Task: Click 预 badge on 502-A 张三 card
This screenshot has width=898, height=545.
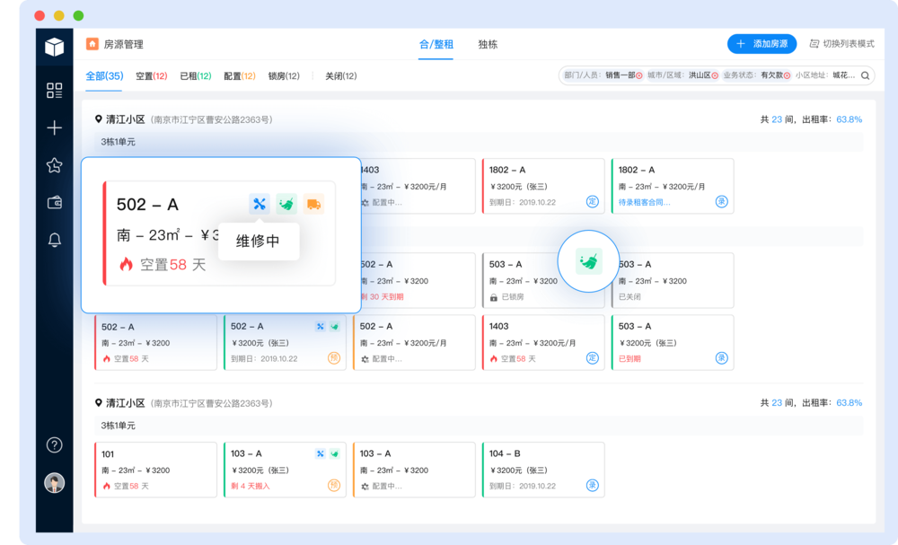Action: 334,358
